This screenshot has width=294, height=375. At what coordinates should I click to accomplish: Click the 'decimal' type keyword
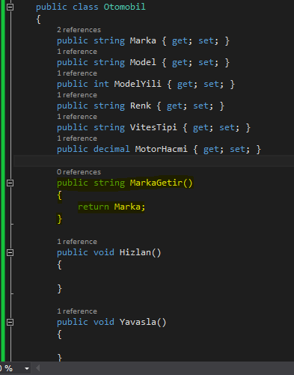(x=111, y=149)
